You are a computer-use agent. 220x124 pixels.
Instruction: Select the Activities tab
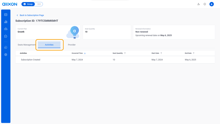[x=49, y=45]
